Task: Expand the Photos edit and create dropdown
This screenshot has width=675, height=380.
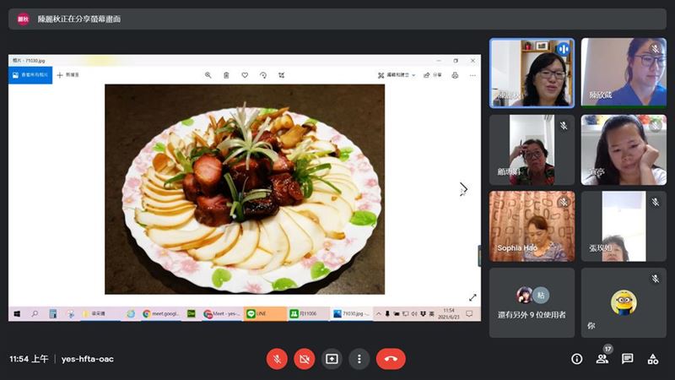Action: coord(397,75)
